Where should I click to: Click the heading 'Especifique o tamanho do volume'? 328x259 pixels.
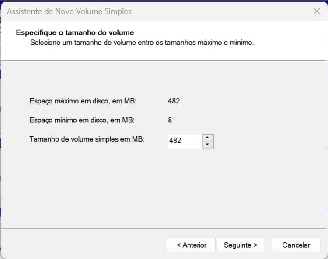75,32
